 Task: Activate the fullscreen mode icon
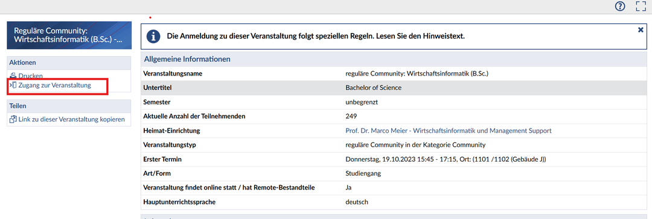tap(641, 6)
